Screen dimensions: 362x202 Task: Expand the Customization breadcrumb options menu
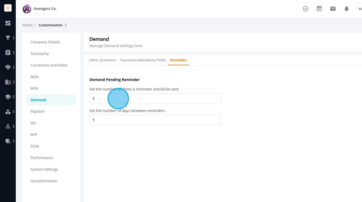pyautogui.click(x=66, y=25)
